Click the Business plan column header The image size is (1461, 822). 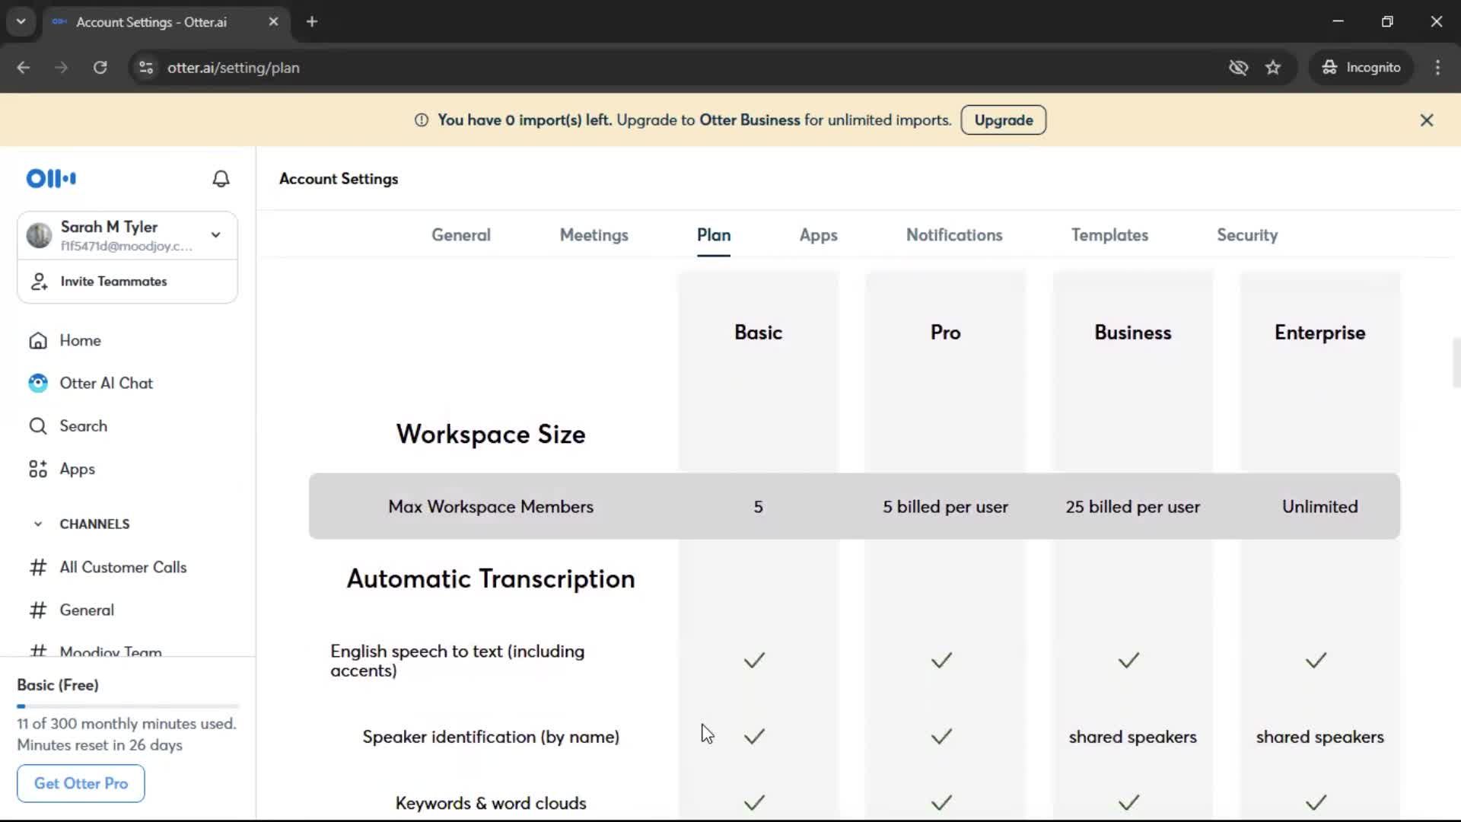point(1133,333)
